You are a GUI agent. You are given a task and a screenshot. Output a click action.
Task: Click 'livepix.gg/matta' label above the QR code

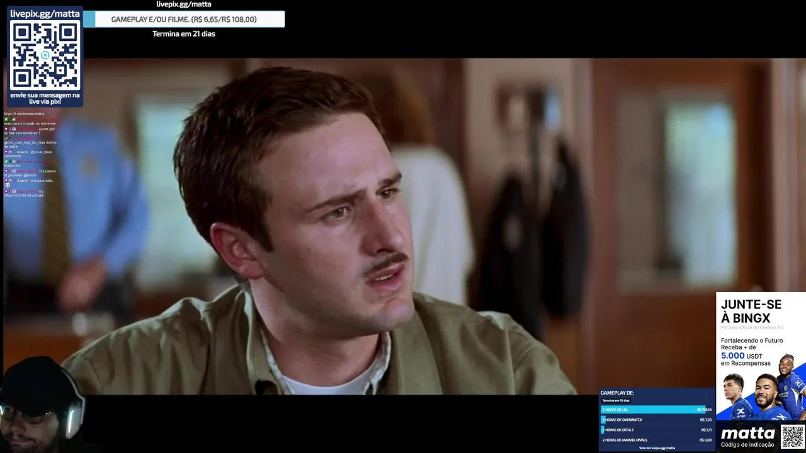pyautogui.click(x=45, y=14)
